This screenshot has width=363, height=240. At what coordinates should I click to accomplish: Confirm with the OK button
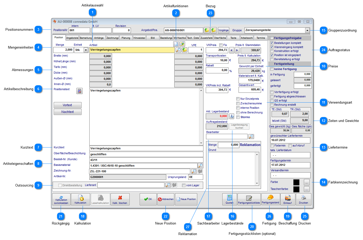148,199
